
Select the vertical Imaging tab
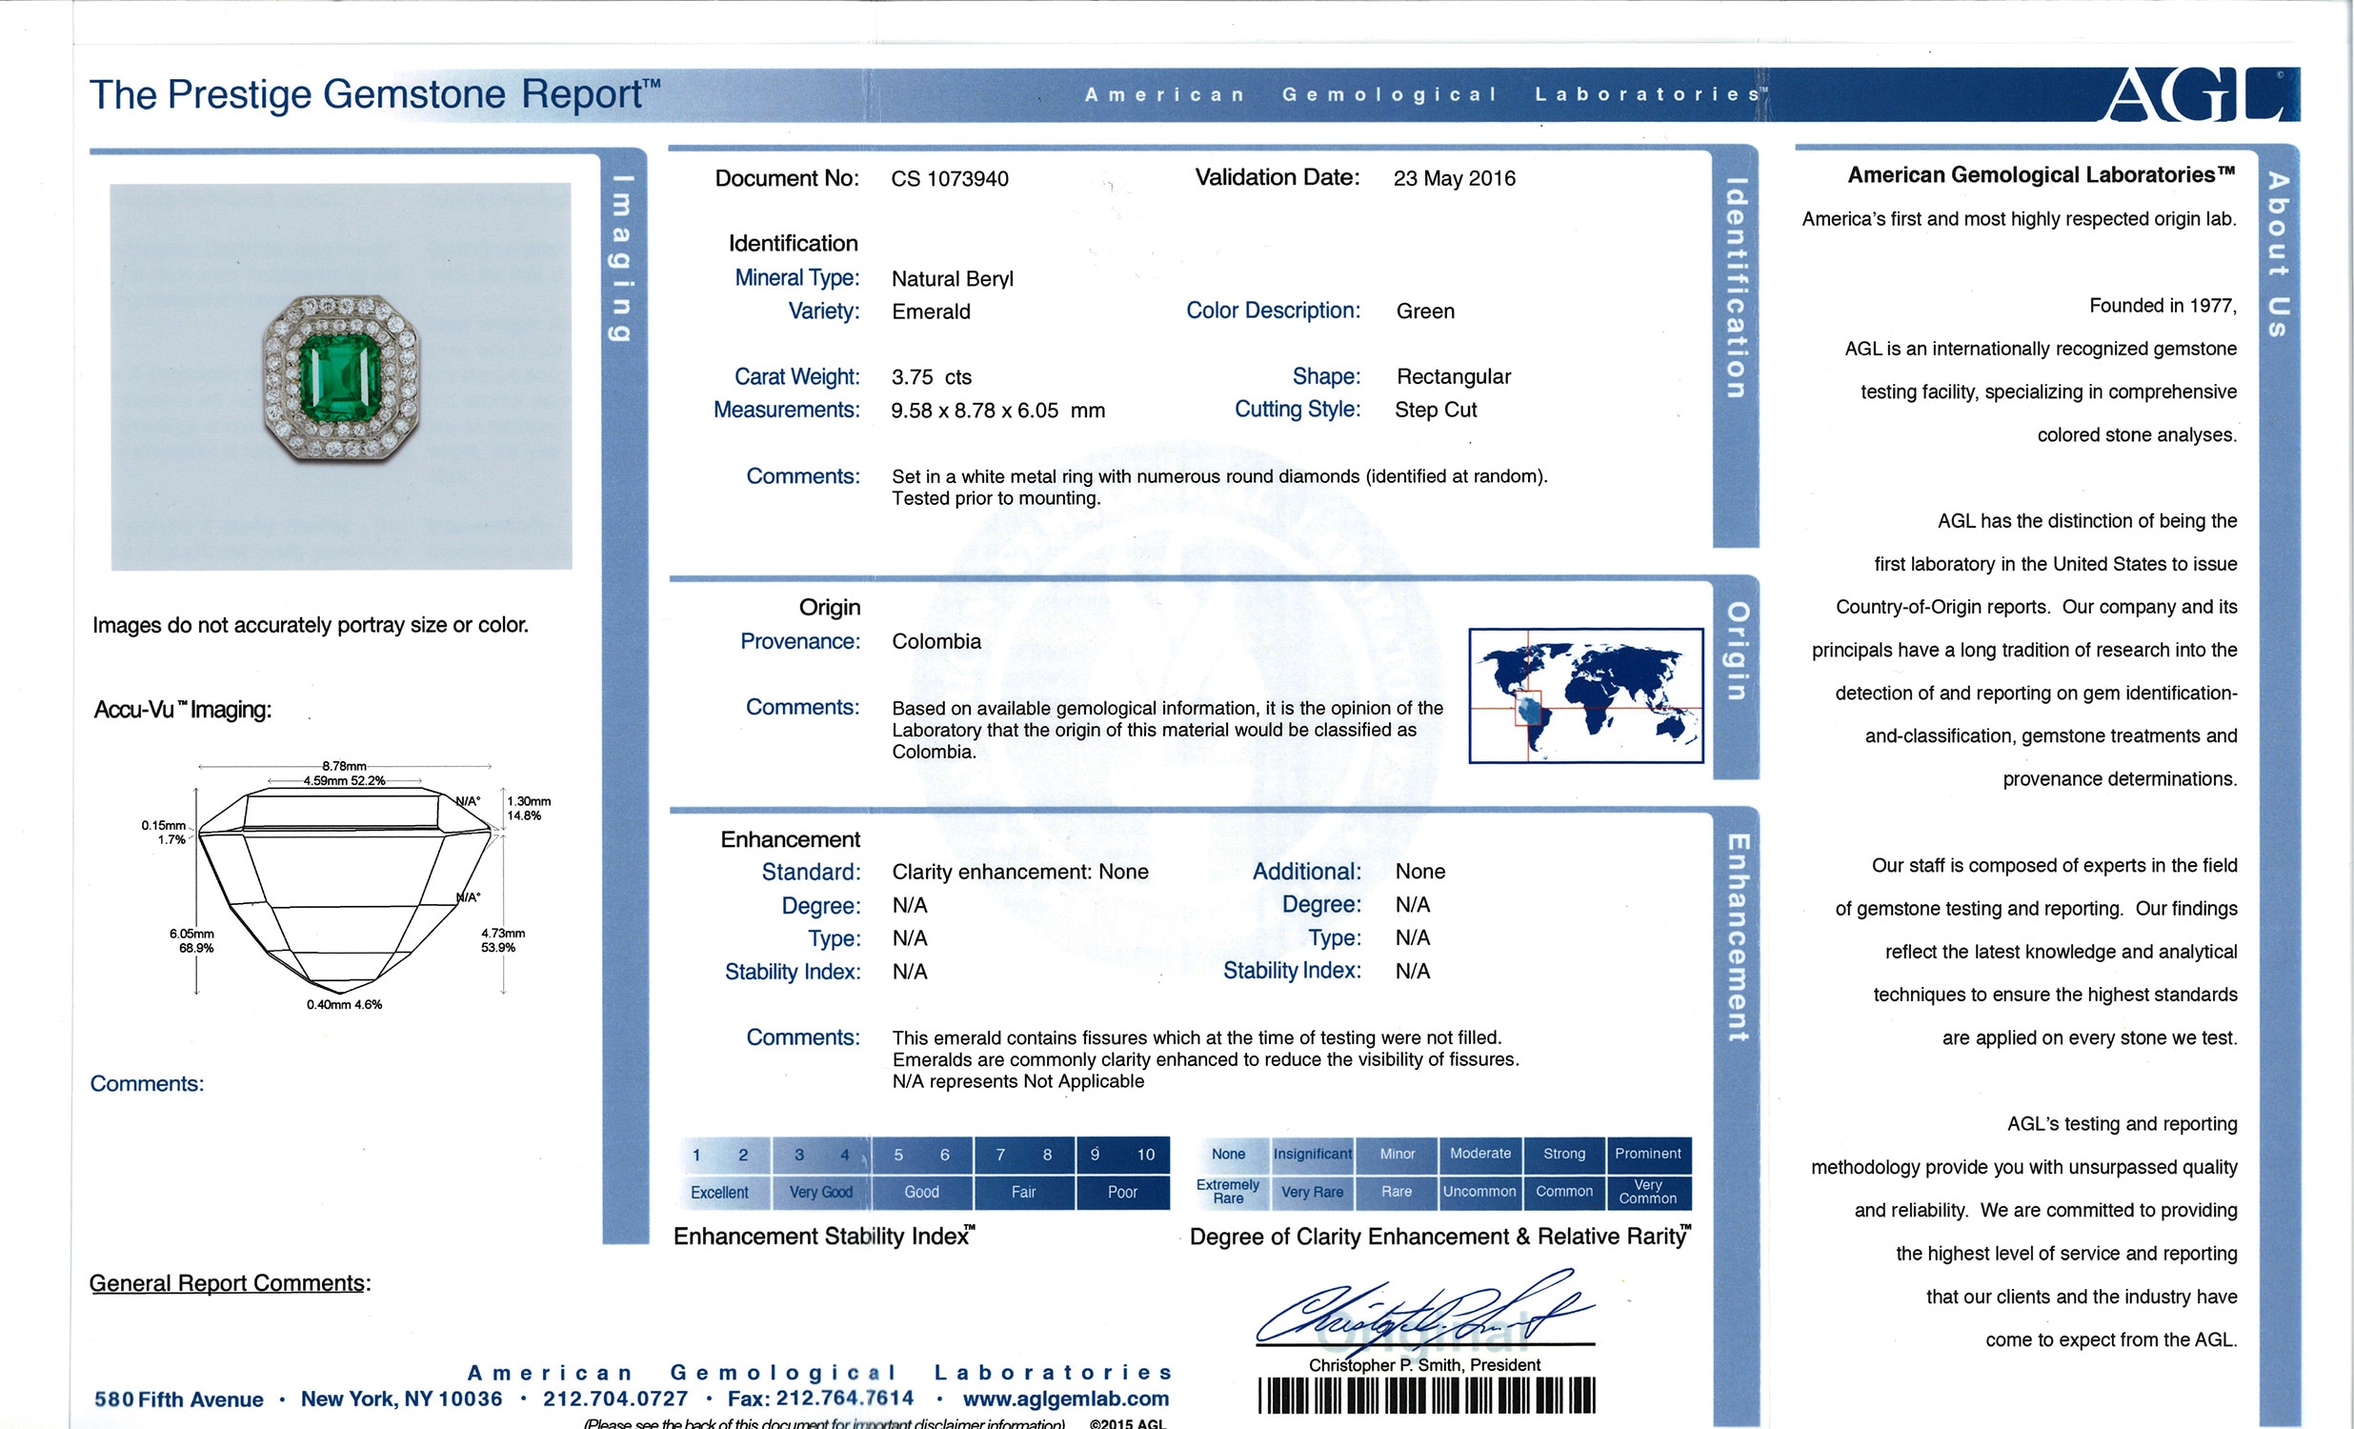pyautogui.click(x=623, y=258)
